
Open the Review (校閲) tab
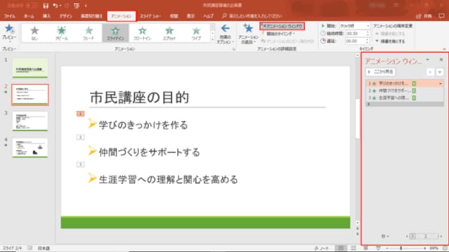[x=174, y=16]
